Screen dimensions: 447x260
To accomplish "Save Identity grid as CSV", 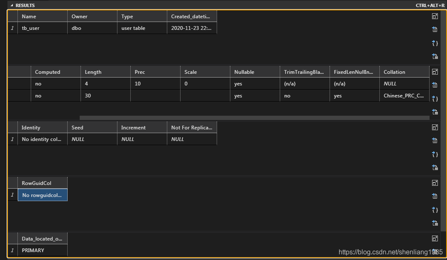I will [435, 140].
